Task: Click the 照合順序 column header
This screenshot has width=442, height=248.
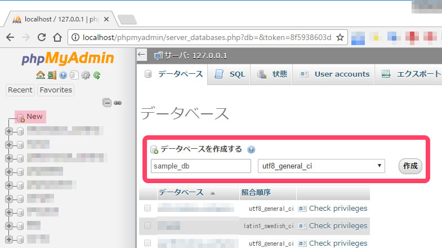Action: (x=256, y=192)
